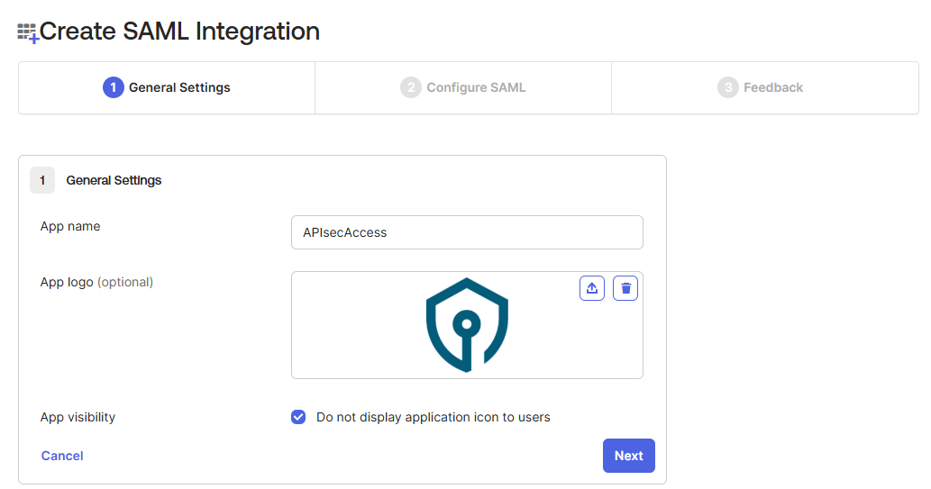Click the blue number 1 step circle
This screenshot has width=931, height=489.
pyautogui.click(x=113, y=87)
